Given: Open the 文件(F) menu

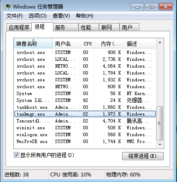Looking at the screenshot, I should tap(15, 16).
